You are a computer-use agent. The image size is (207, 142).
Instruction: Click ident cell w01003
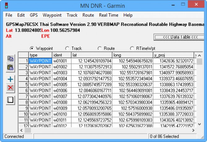point(62,73)
